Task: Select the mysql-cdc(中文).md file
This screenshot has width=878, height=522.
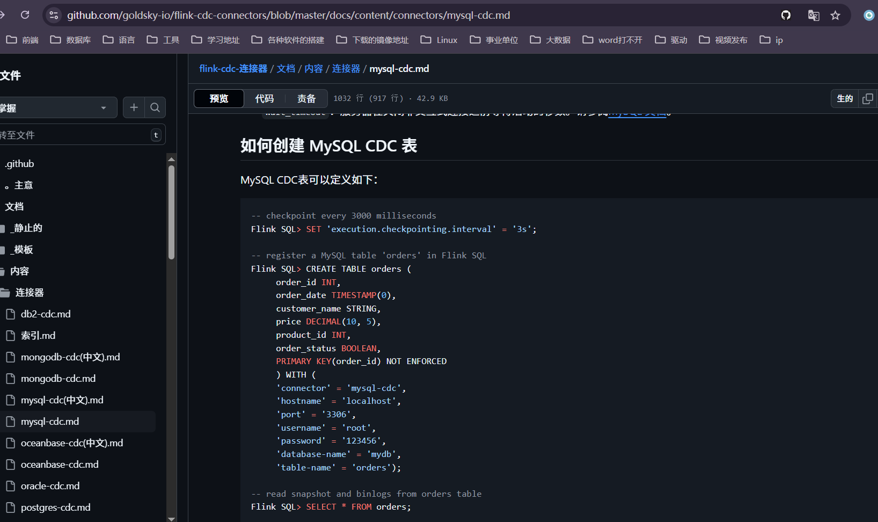Action: (62, 400)
